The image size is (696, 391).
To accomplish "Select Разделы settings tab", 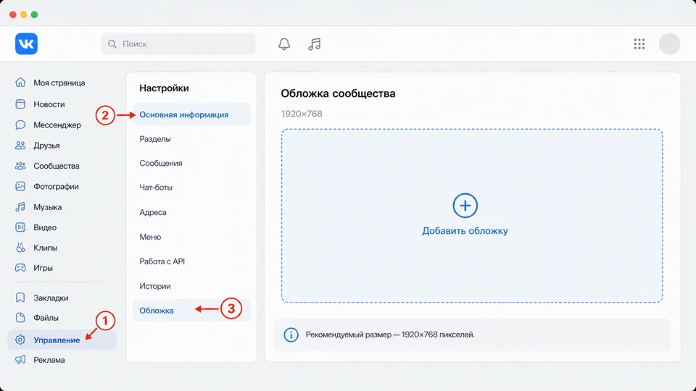I will coord(155,139).
